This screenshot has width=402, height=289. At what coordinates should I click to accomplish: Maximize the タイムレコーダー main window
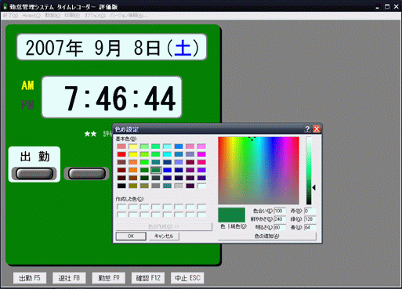pos(387,6)
